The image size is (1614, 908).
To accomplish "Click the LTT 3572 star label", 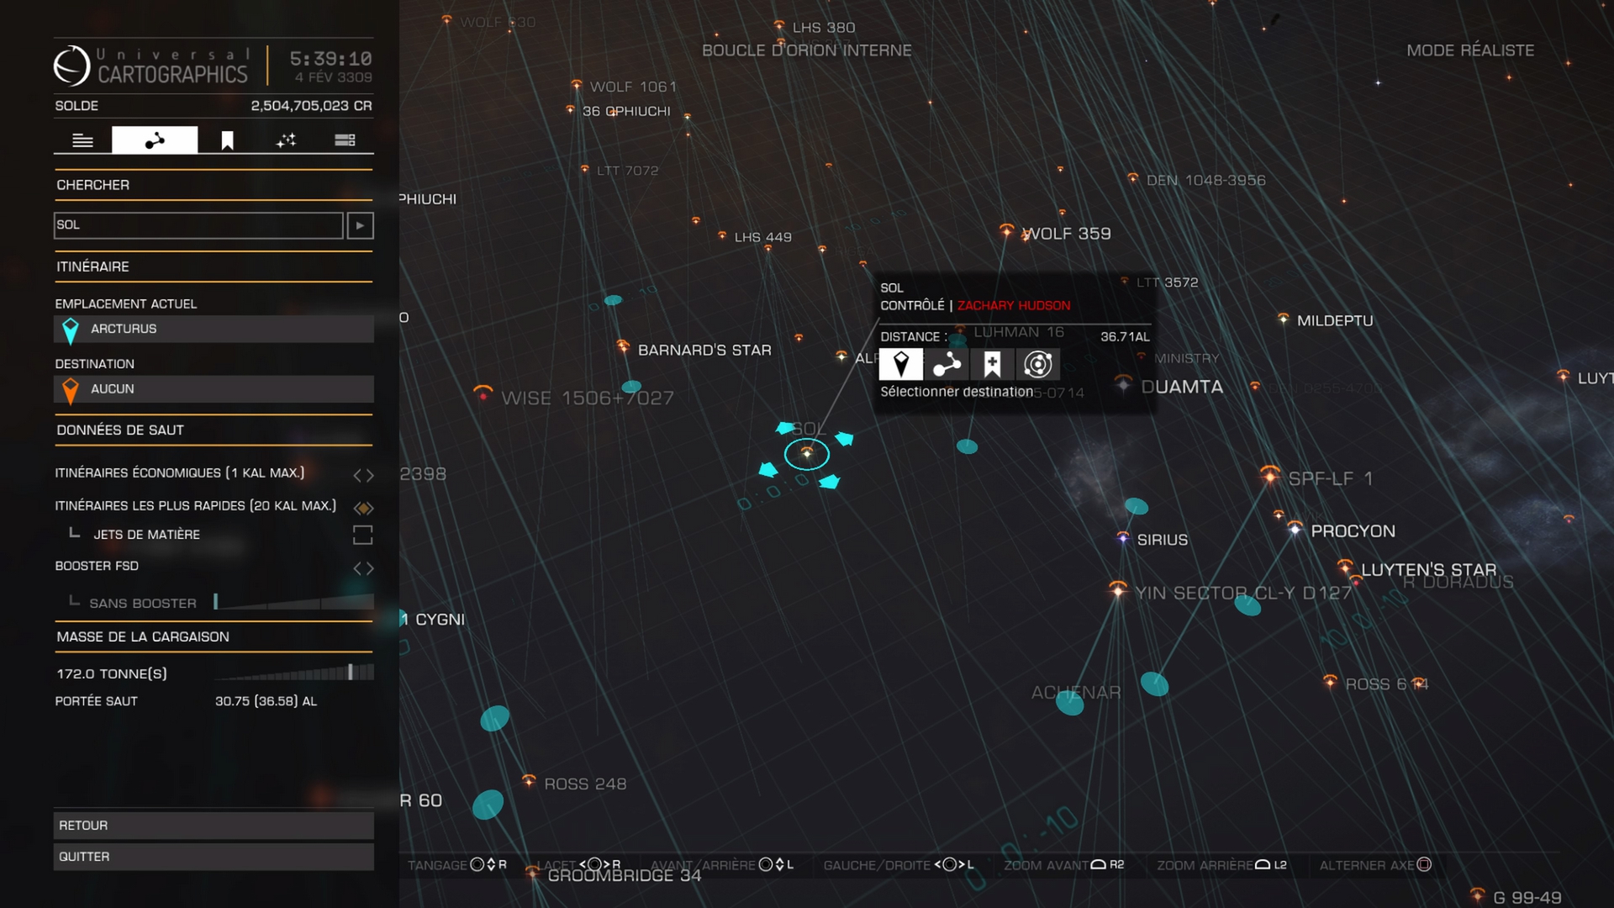I will (x=1168, y=282).
